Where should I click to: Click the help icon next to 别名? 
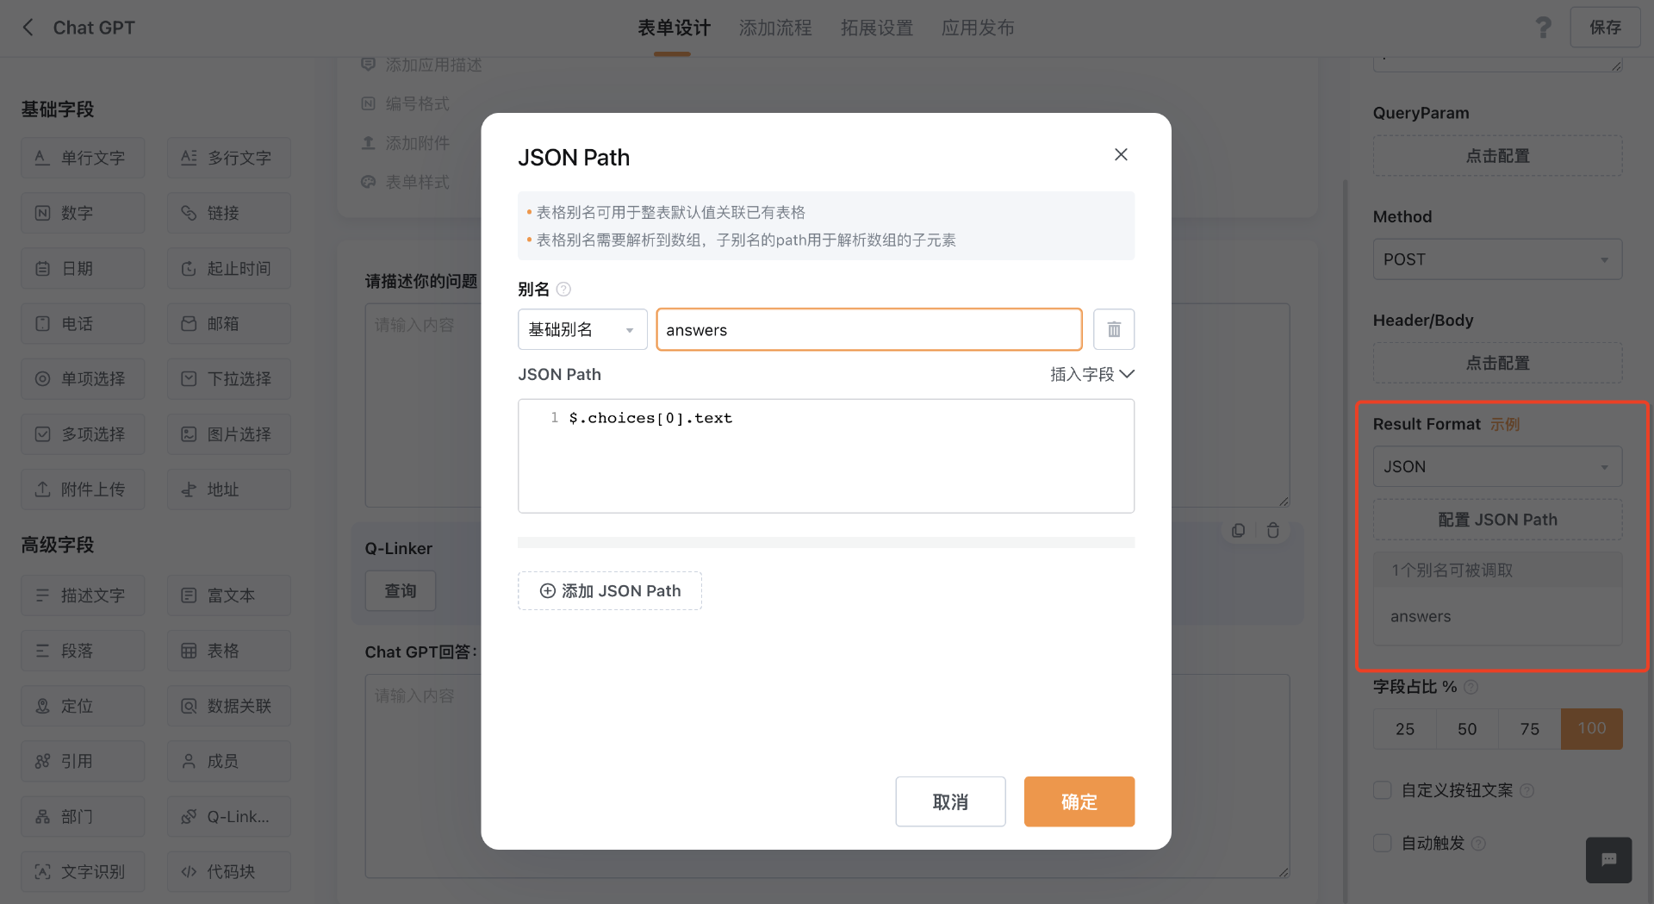coord(563,290)
